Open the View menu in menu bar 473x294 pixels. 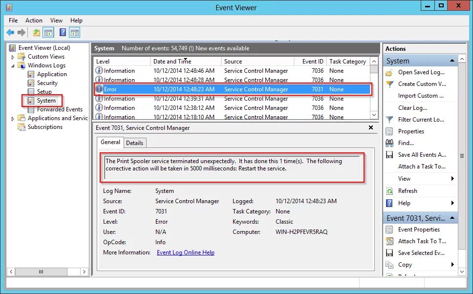pyautogui.click(x=56, y=20)
